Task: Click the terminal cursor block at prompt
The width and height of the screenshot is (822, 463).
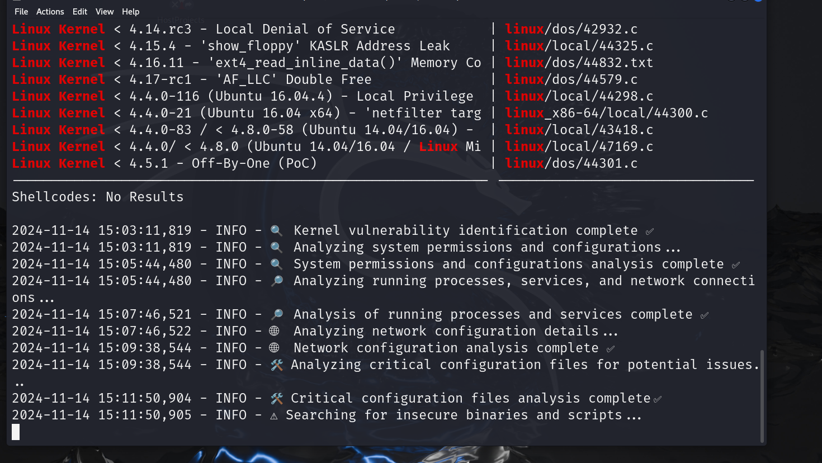Action: click(x=16, y=432)
